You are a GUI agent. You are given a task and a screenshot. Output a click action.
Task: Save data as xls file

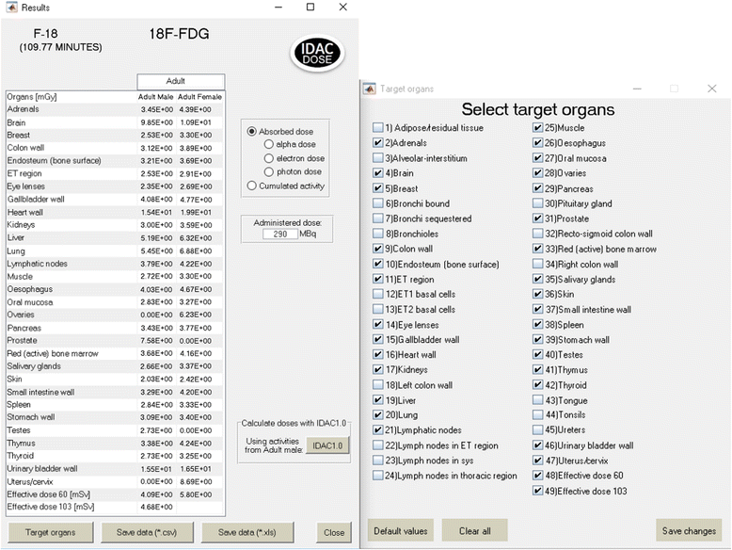[252, 532]
